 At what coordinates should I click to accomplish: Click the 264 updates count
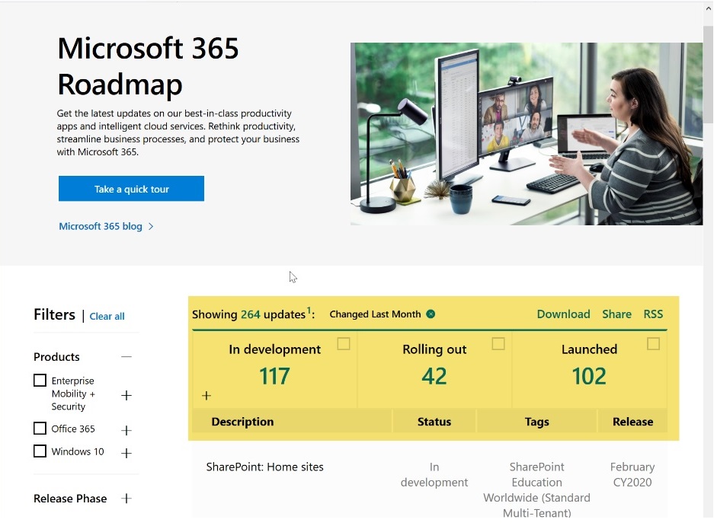[251, 314]
